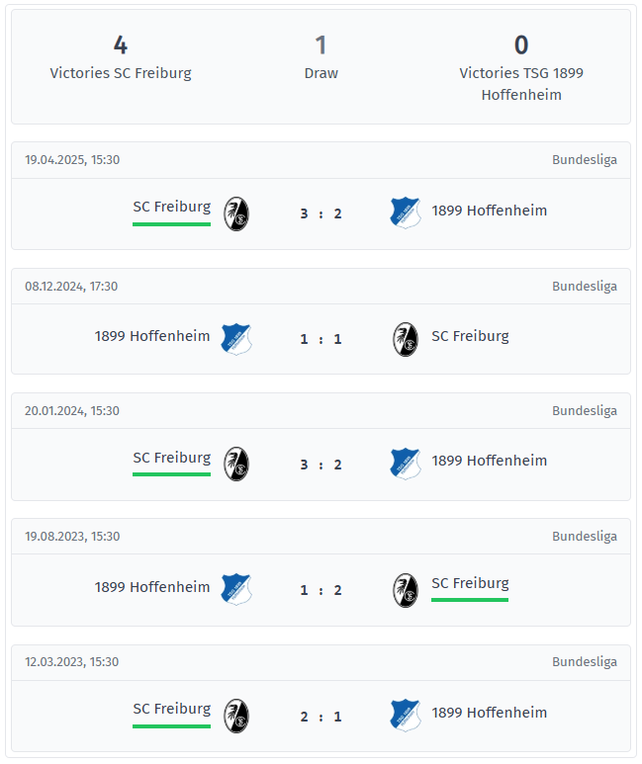642x764 pixels.
Task: Click Hoffenheim crest in 19.08.2023 match
Action: (235, 589)
